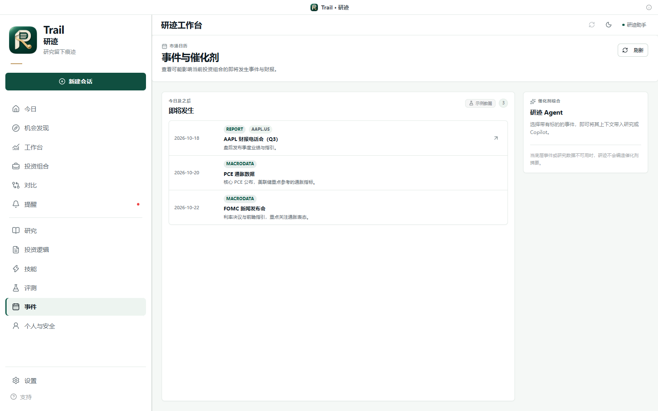Image resolution: width=658 pixels, height=411 pixels.
Task: Click the MACRODATA tag on FOMC row
Action: 240,199
